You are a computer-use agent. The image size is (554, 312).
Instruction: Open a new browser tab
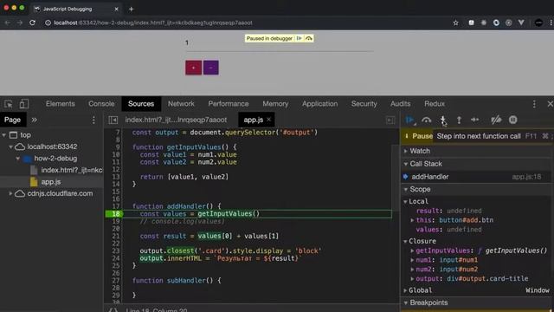131,10
